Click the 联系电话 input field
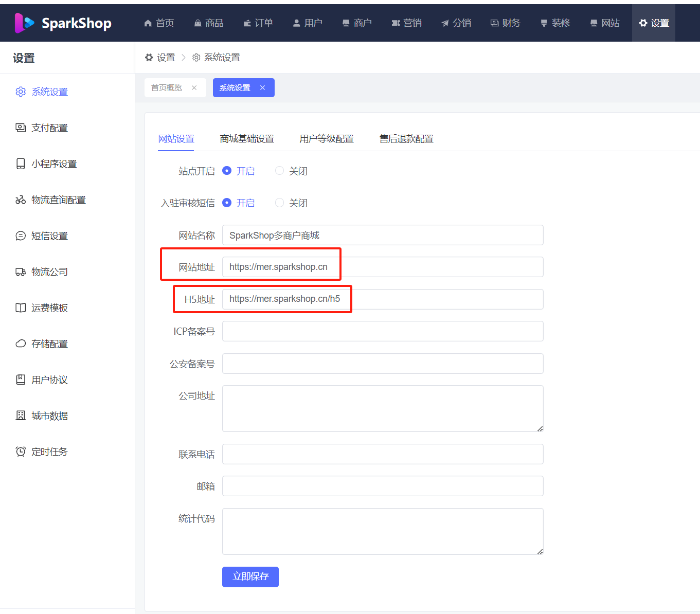The height and width of the screenshot is (614, 700). point(383,454)
